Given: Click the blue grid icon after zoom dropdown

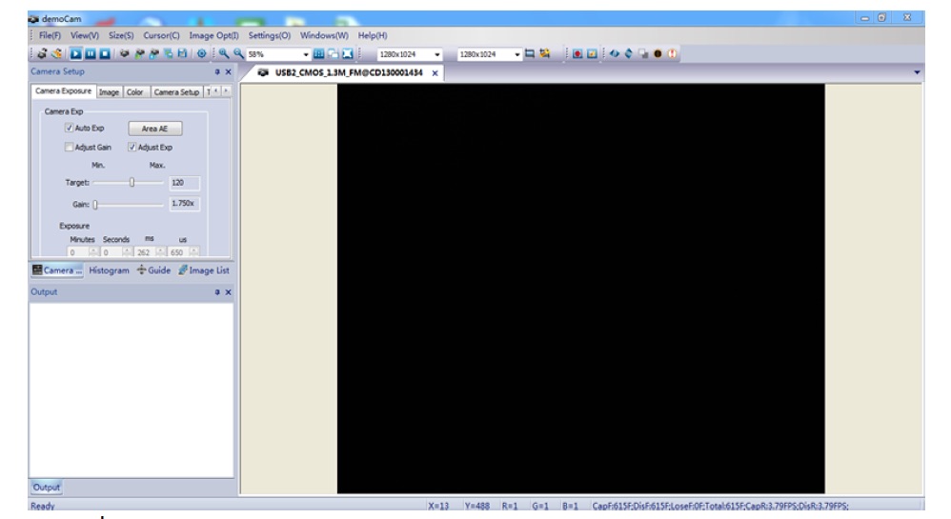Looking at the screenshot, I should tap(318, 54).
